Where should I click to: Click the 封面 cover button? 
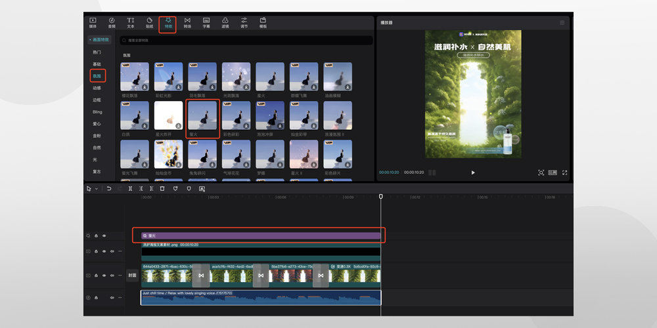coord(133,276)
